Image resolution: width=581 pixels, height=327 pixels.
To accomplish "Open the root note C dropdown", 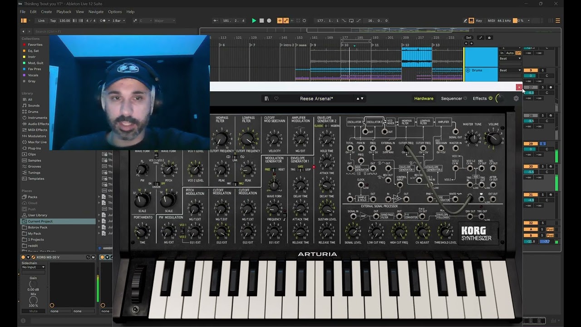I will point(145,20).
